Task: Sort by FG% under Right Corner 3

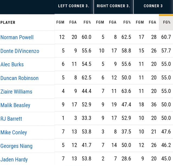Action: (x=127, y=22)
